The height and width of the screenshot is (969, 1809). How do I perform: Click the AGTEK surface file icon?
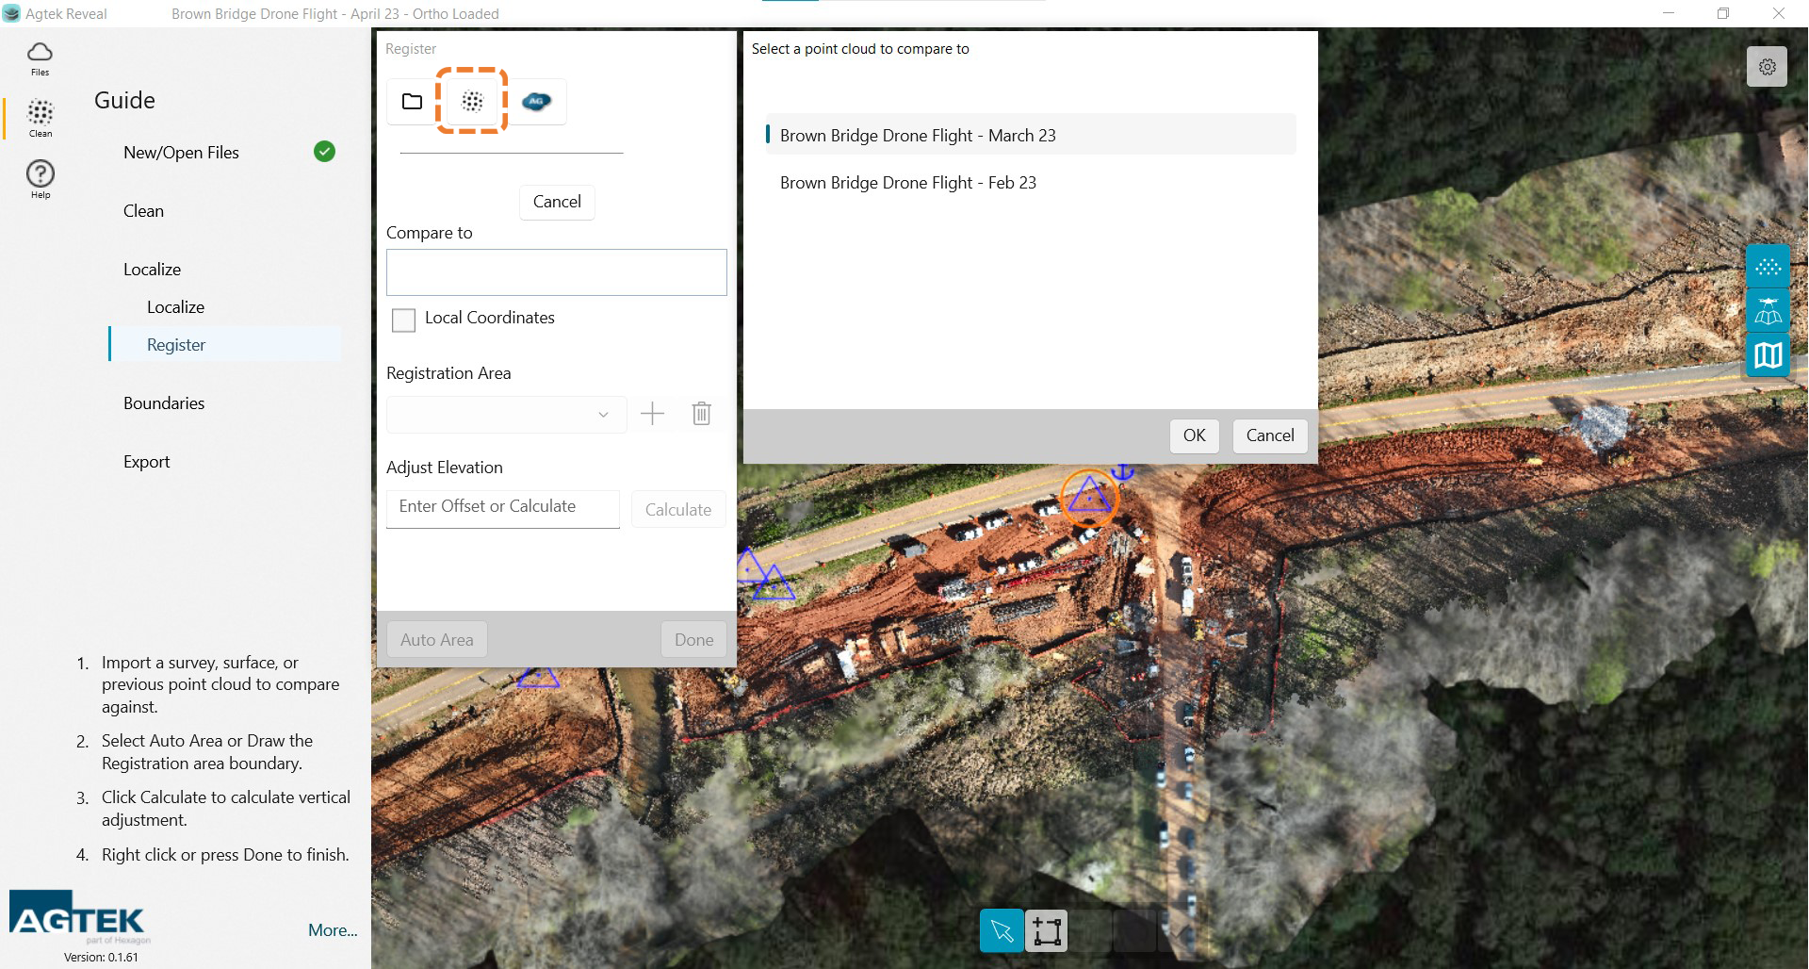click(536, 102)
